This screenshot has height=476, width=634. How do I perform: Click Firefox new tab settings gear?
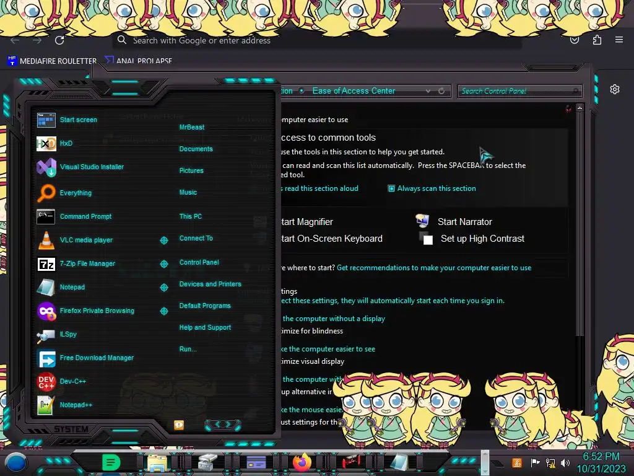pos(615,89)
